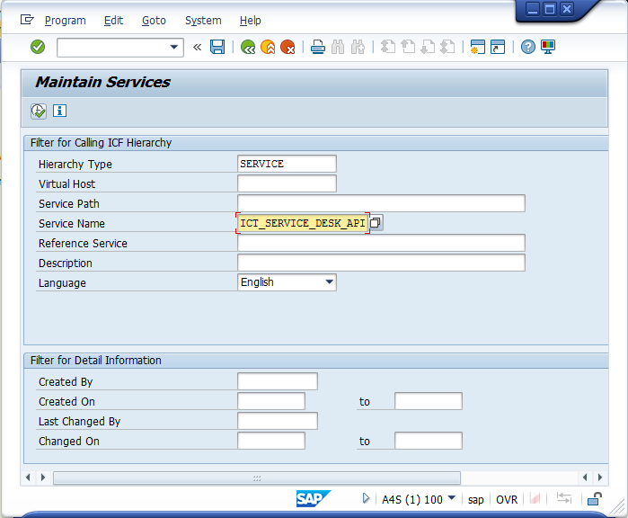The height and width of the screenshot is (518, 628).
Task: Click the green Enter checkmark icon
Action: [38, 47]
